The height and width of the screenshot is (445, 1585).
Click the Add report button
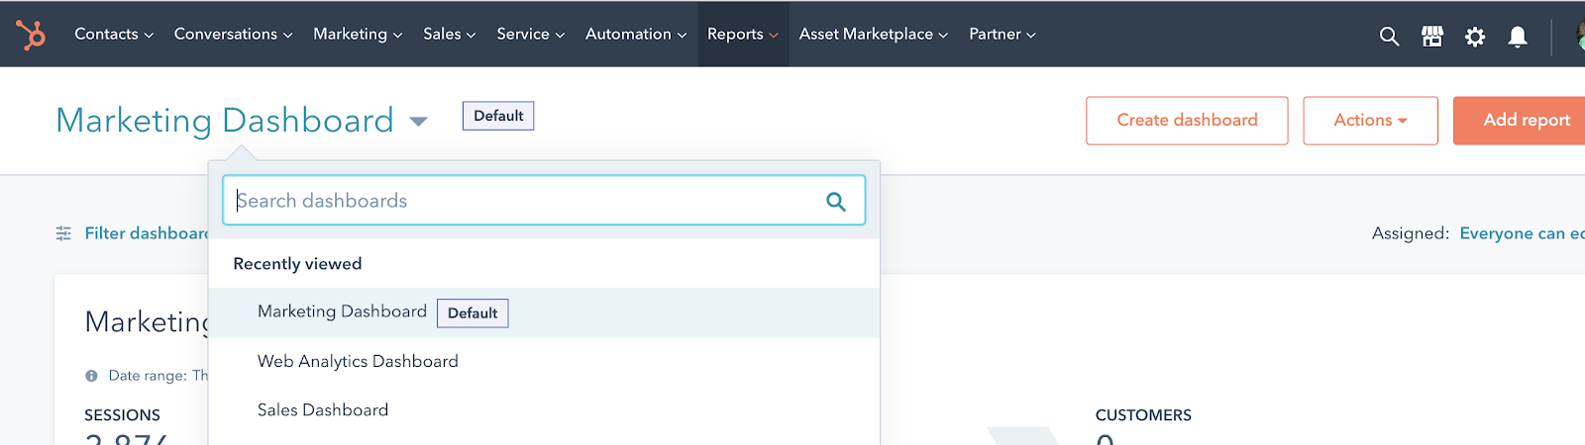(1520, 121)
